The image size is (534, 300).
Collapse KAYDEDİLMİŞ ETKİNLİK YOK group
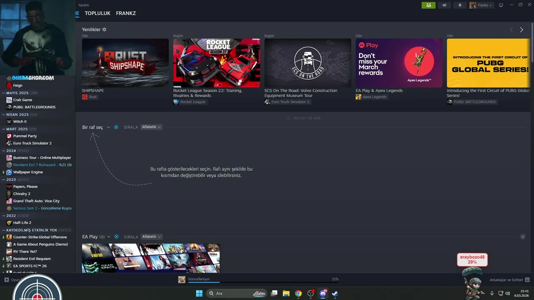3,230
